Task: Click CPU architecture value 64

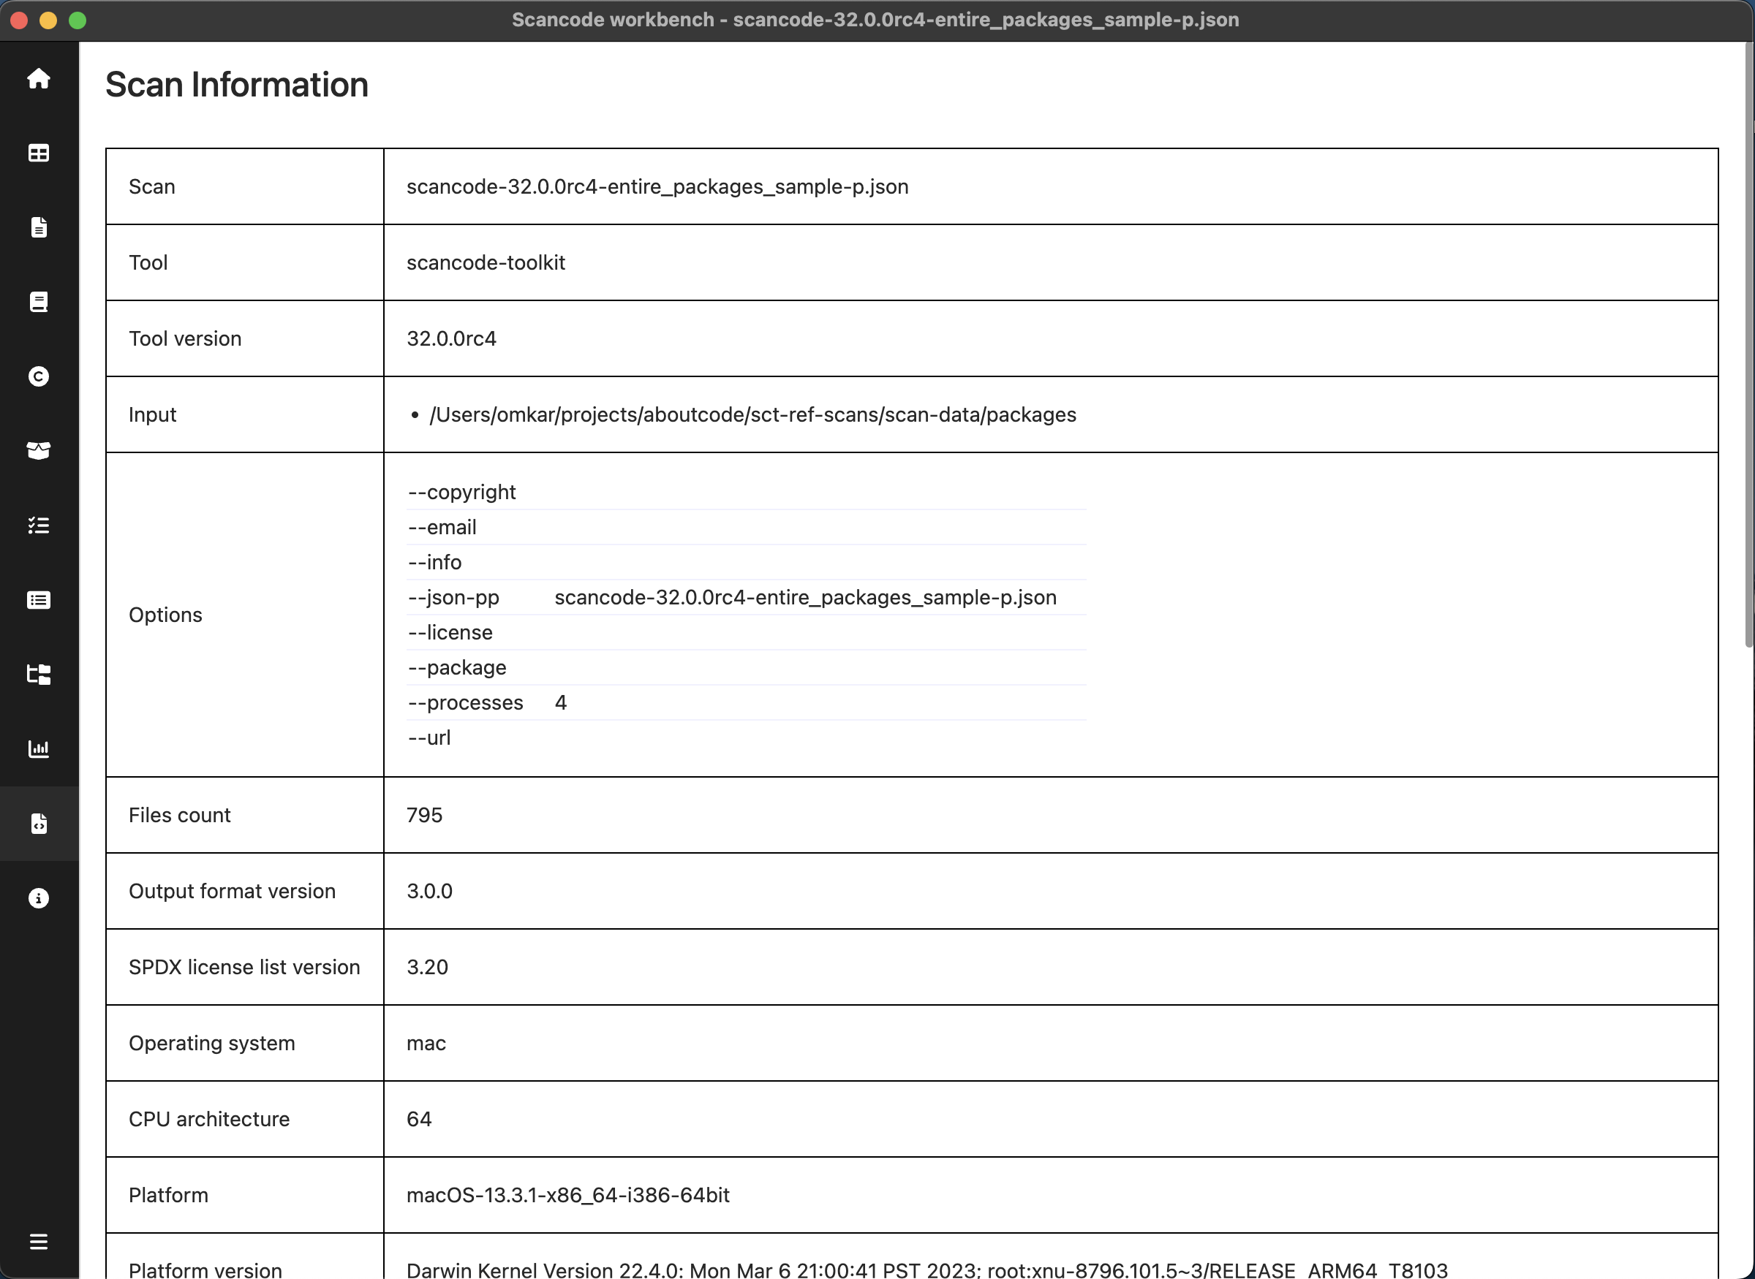Action: (419, 1120)
